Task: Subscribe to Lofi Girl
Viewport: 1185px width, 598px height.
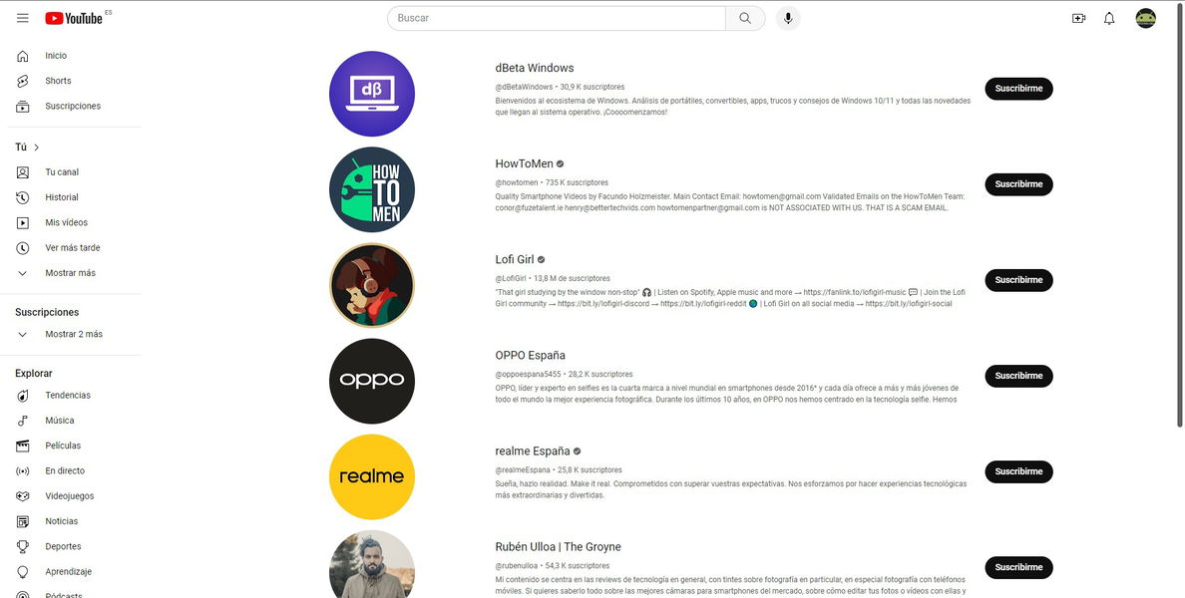Action: (1018, 280)
